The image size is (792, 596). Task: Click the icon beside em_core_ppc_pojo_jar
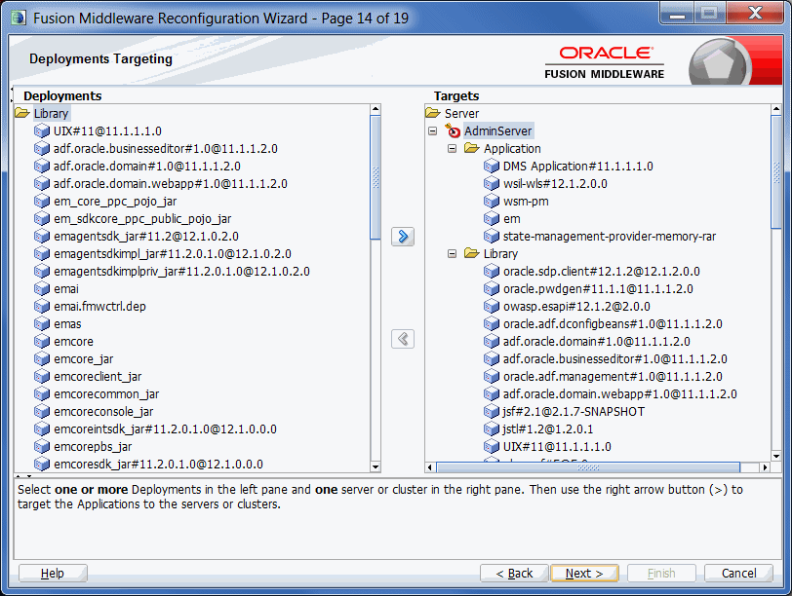coord(41,202)
